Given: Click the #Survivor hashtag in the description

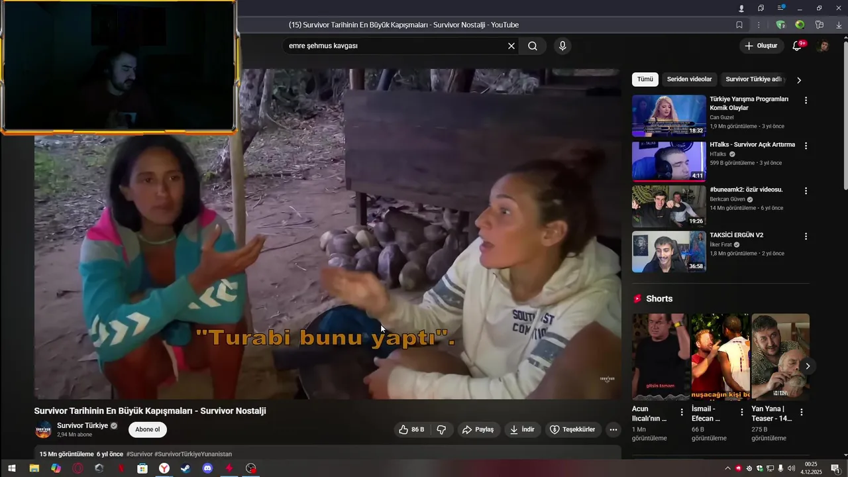Looking at the screenshot, I should pos(139,454).
